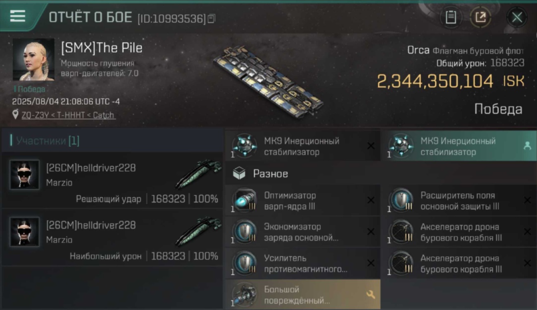Viewport: 537px width, 310px height.
Task: Close the battle report window
Action: pyautogui.click(x=517, y=17)
